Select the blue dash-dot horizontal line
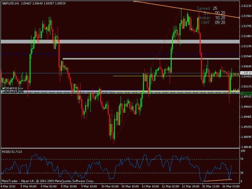Screen dimensions: 252x189 [120, 54]
